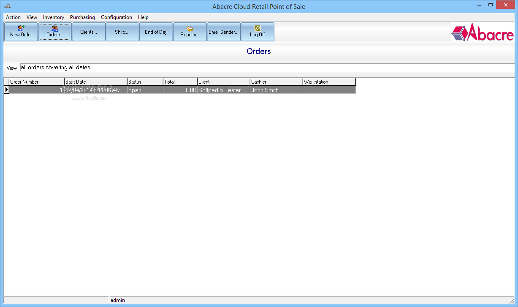Click the Log Off key button
The height and width of the screenshot is (307, 518).
pos(258,32)
